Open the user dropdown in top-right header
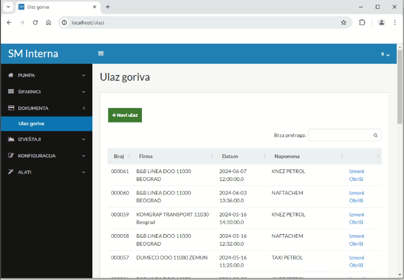The height and width of the screenshot is (280, 404). (385, 54)
